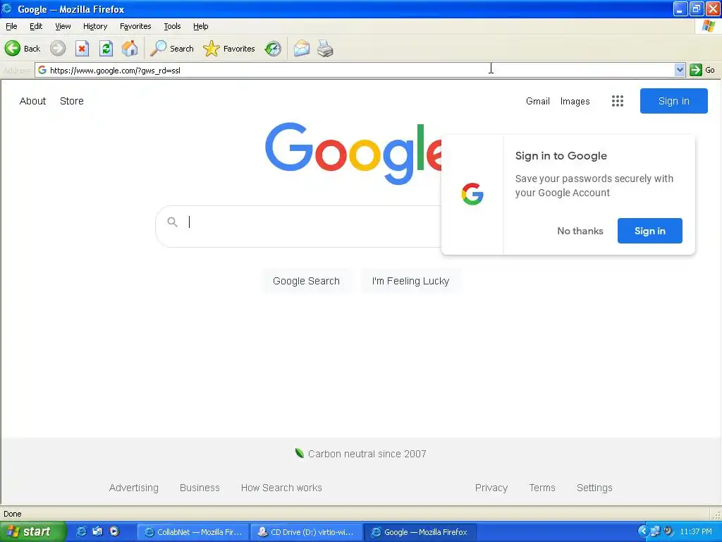This screenshot has width=722, height=542.
Task: Open the Advertising footer link
Action: click(133, 488)
